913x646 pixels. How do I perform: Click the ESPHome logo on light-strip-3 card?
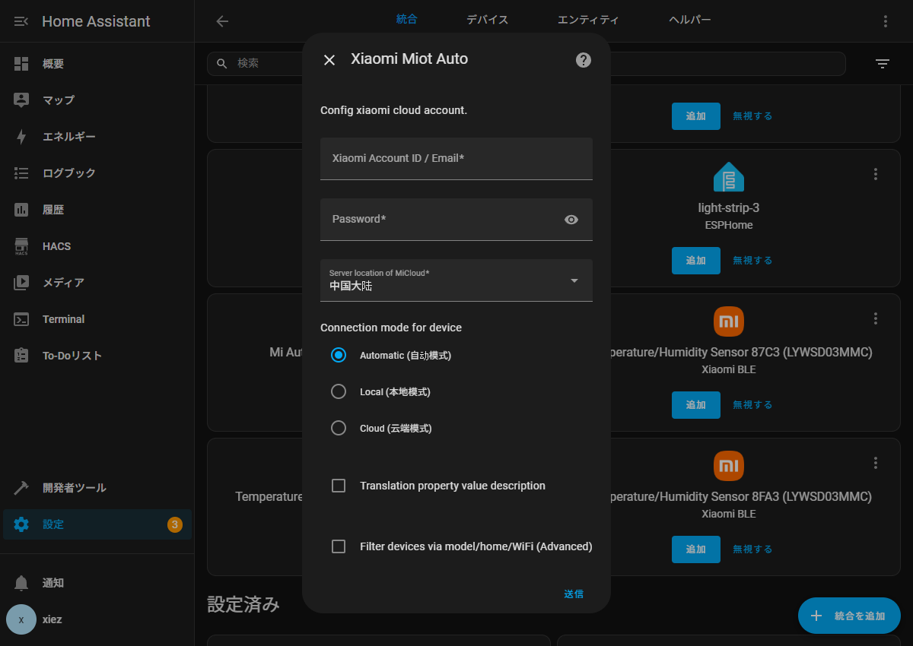(729, 177)
